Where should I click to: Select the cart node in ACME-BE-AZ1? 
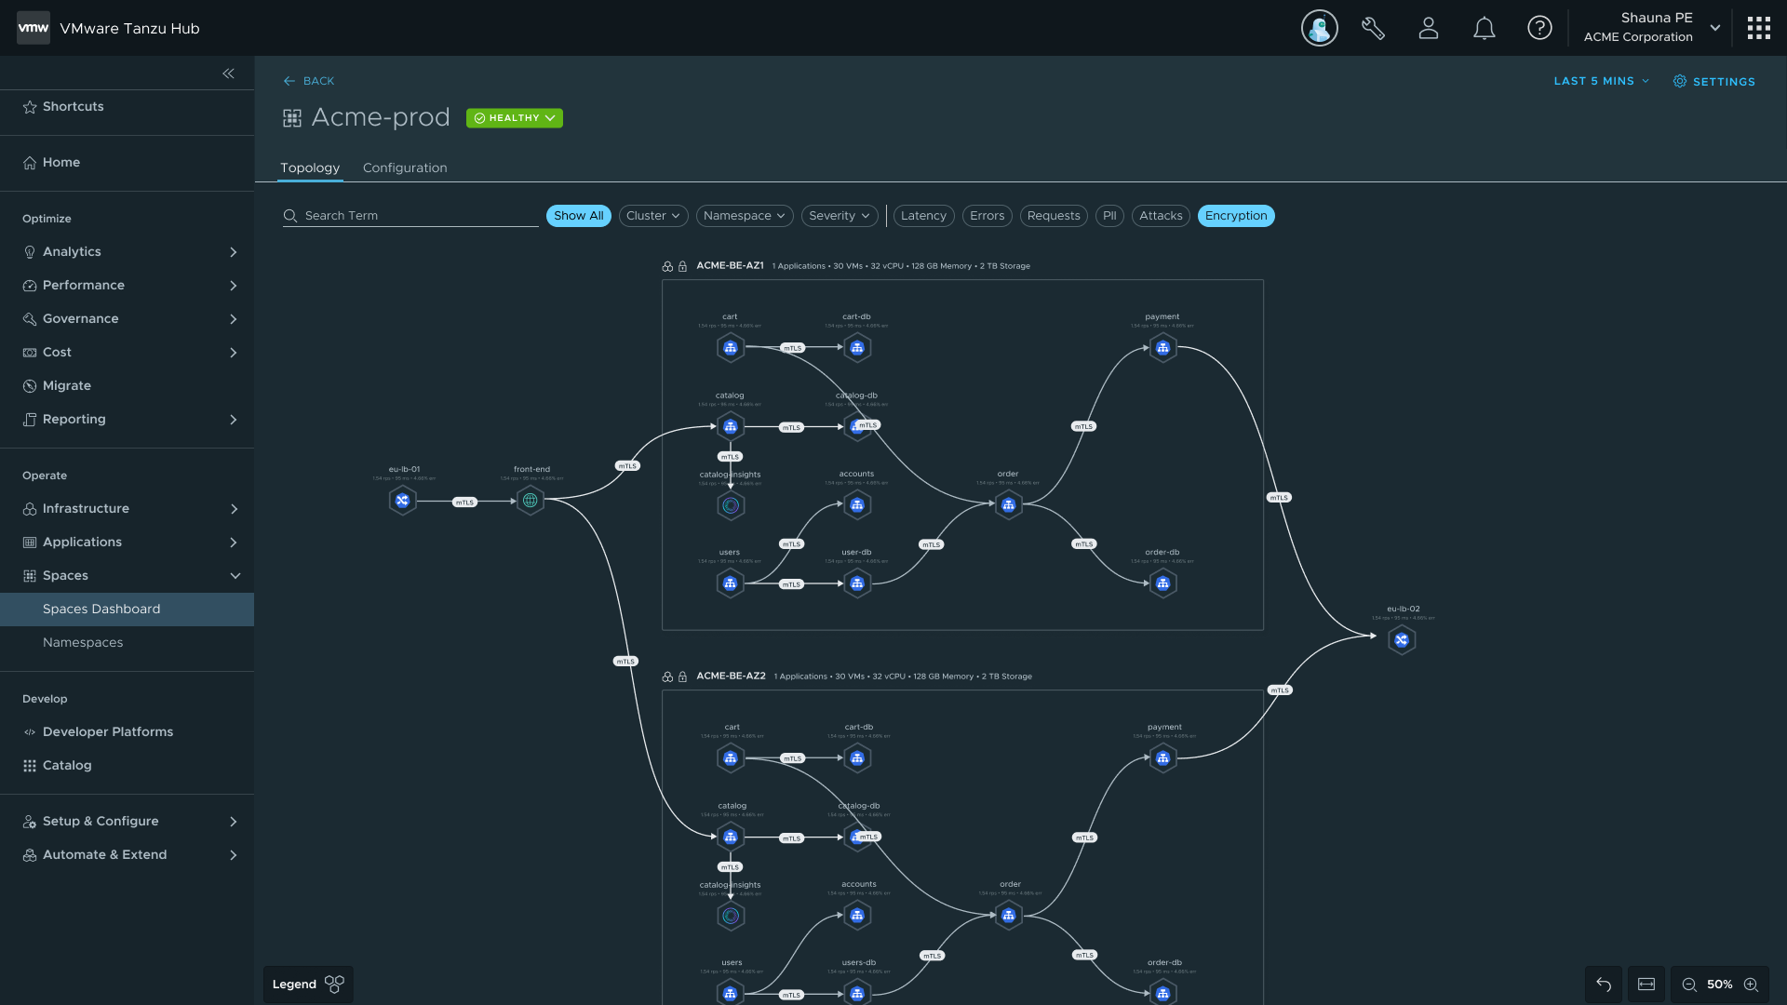731,348
